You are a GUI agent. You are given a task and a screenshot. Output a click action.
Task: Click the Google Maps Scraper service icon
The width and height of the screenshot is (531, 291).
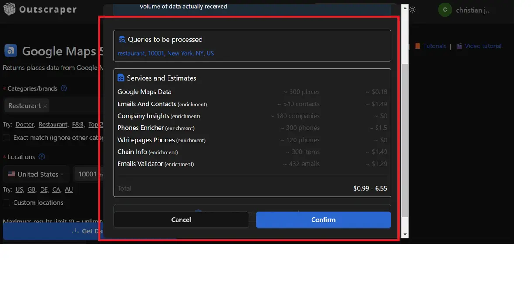[x=11, y=51]
